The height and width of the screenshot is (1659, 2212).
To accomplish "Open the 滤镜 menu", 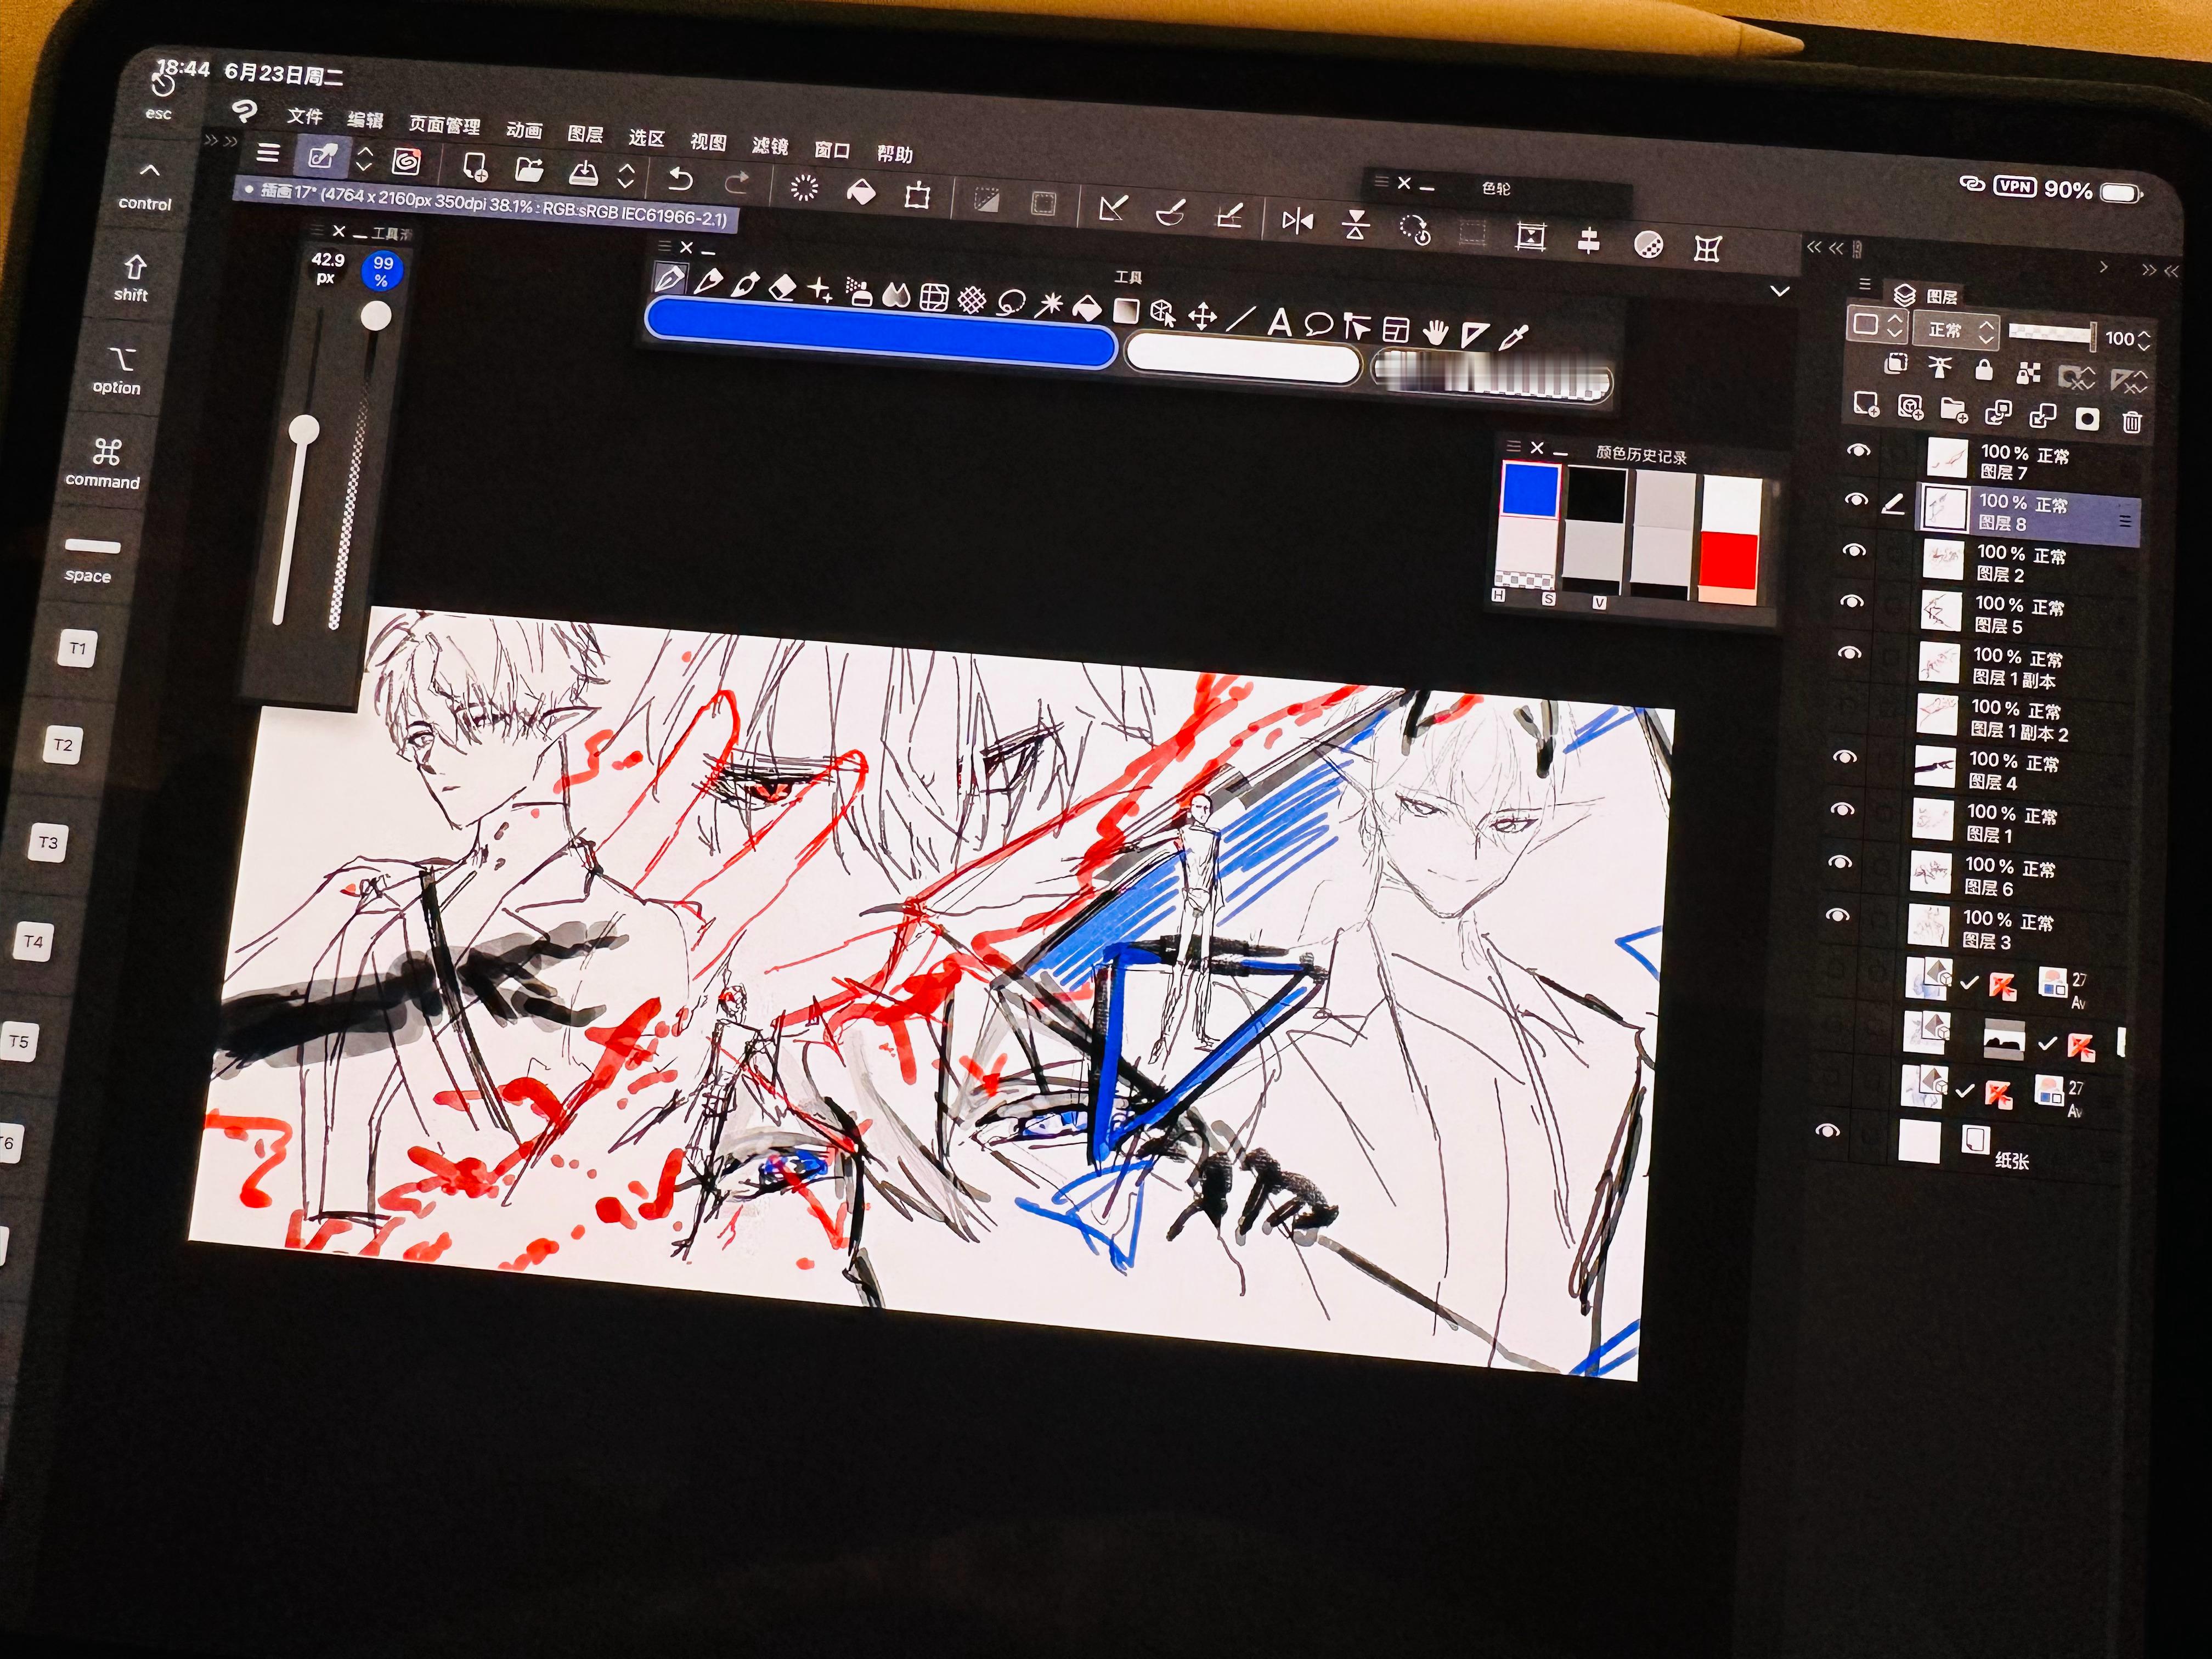I will pyautogui.click(x=769, y=146).
